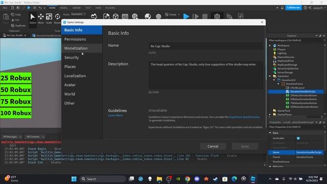Open the notifications bell icon
Screen dimensions: 327x184
tap(282, 8)
